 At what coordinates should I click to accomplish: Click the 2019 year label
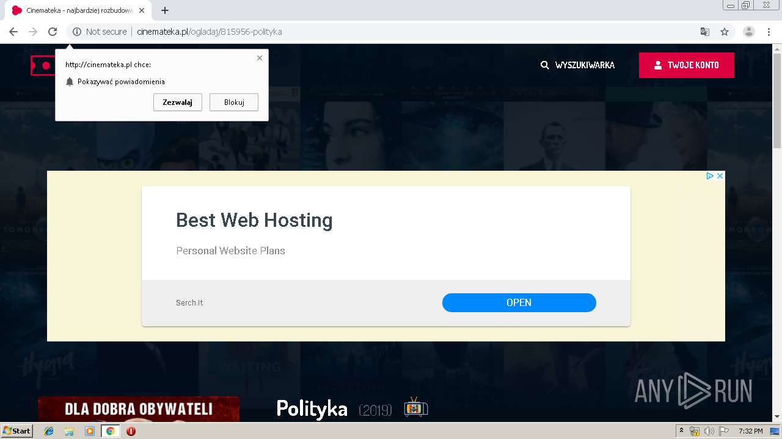tap(375, 410)
